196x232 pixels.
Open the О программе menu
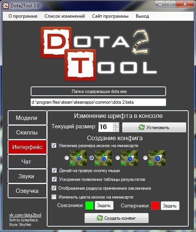(x=23, y=16)
